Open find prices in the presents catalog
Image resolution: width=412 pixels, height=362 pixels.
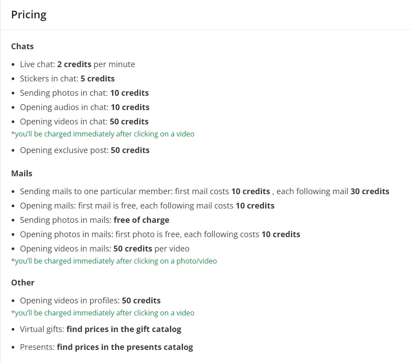[125, 347]
